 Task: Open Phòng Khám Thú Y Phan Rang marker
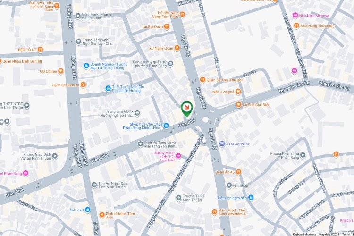tap(303, 155)
